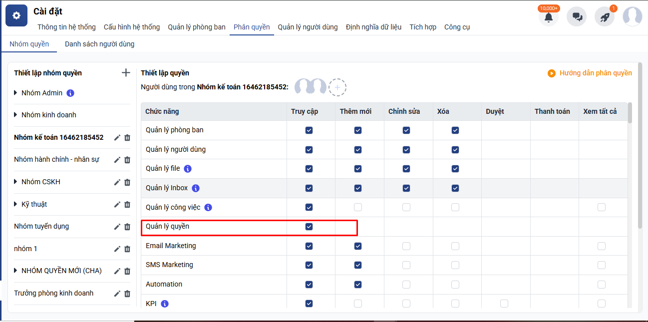This screenshot has height=322, width=648.
Task: Click info icon next to Quản lý file
Action: click(x=188, y=169)
